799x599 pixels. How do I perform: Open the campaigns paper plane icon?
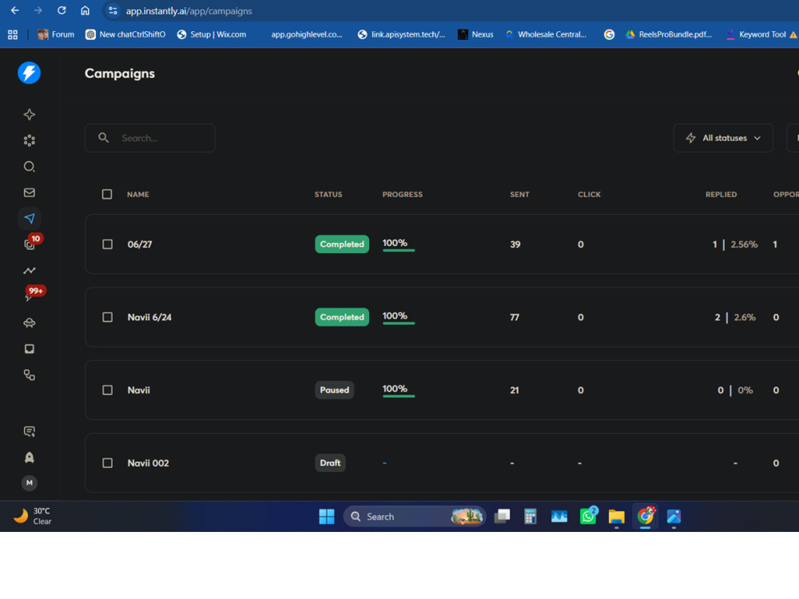29,219
